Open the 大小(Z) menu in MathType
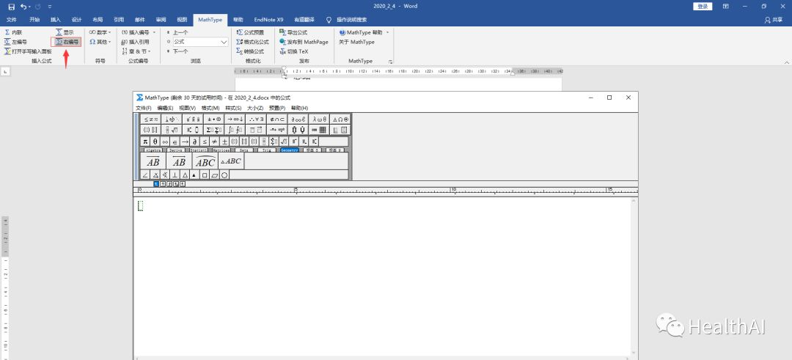The width and height of the screenshot is (792, 360). (255, 108)
